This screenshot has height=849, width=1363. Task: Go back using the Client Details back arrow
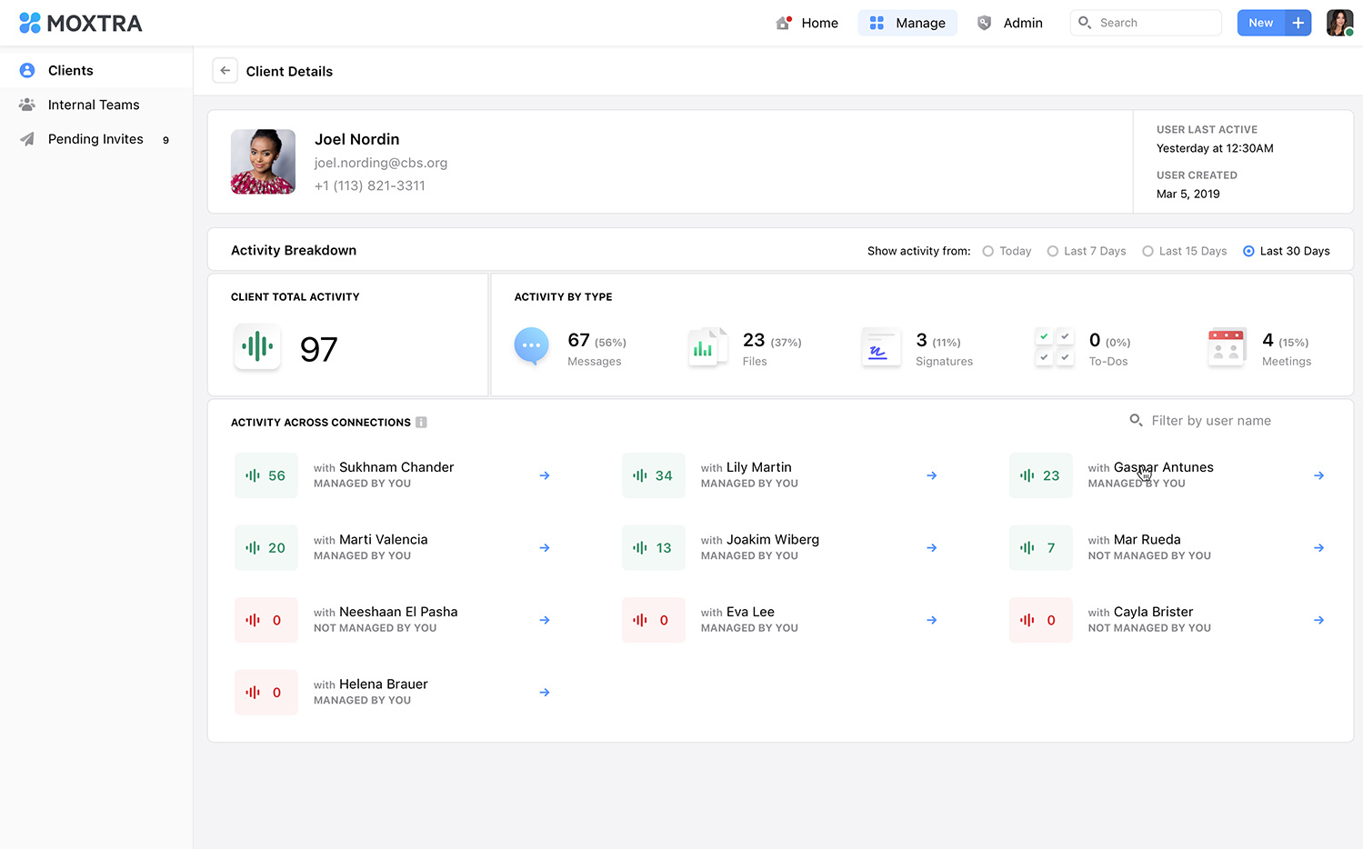tap(225, 70)
